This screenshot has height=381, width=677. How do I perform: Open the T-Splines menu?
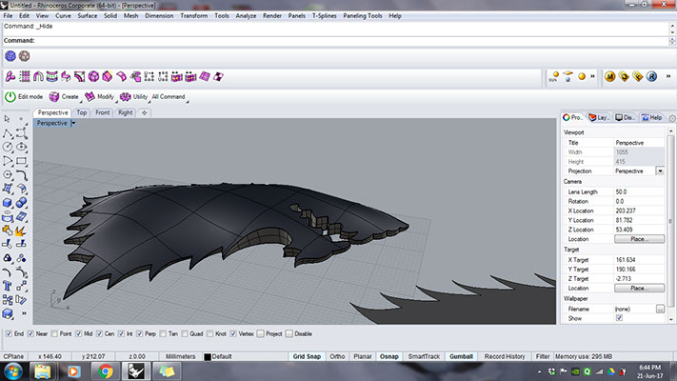pos(325,15)
